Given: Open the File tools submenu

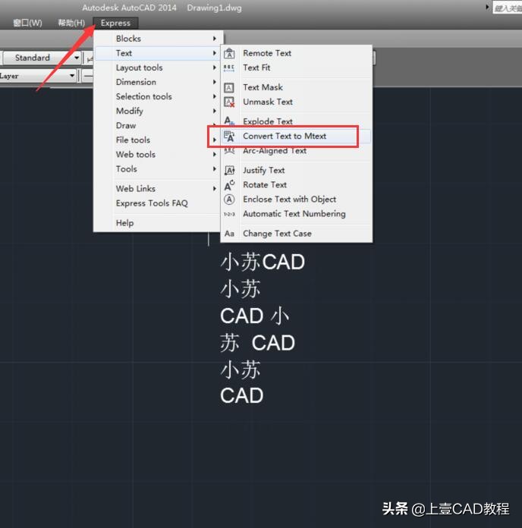Looking at the screenshot, I should pyautogui.click(x=158, y=140).
